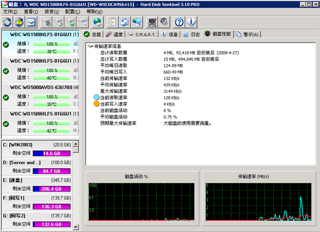Click partition list scrollbar down arrow
This screenshot has height=232, width=320.
[x=76, y=227]
